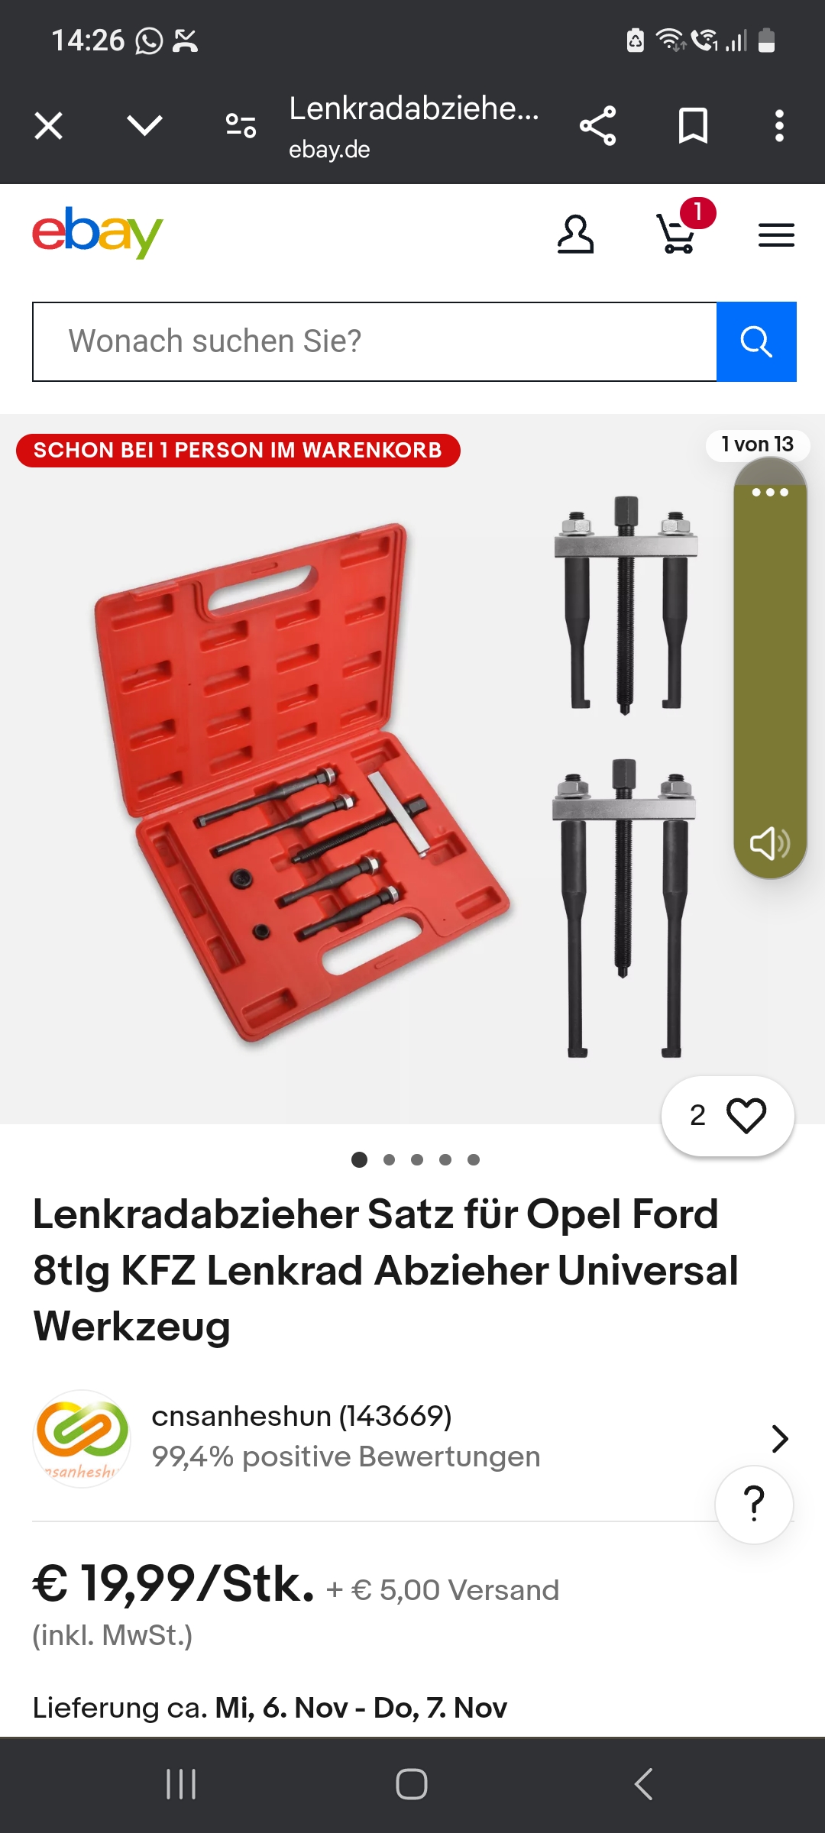Screen dimensions: 825x1833
Task: Open site settings tune icon
Action: tap(241, 126)
